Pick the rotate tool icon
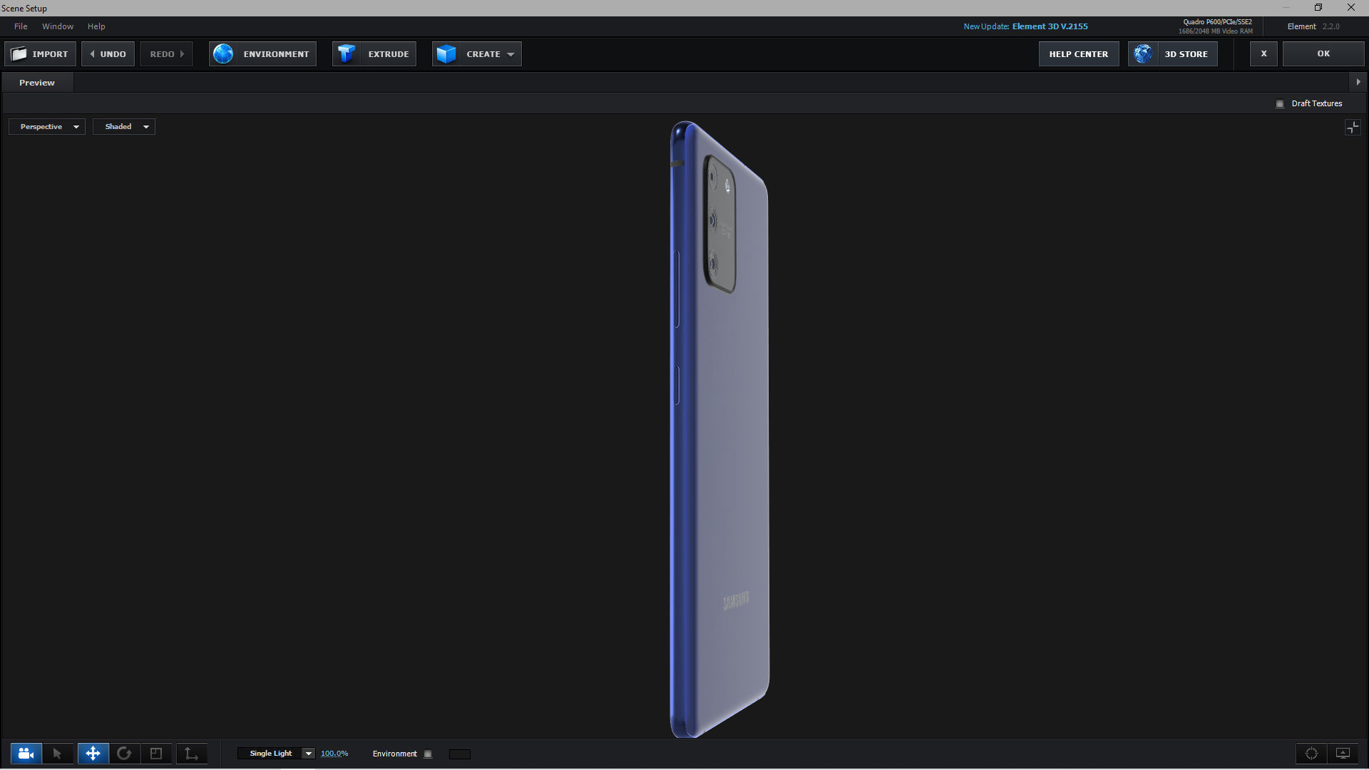 pos(124,754)
